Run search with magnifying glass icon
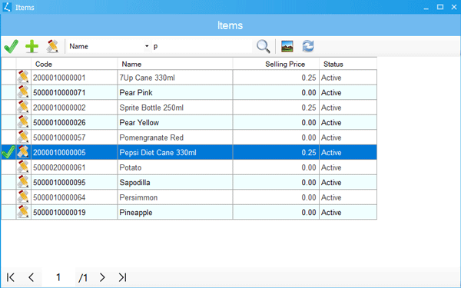 coord(263,46)
